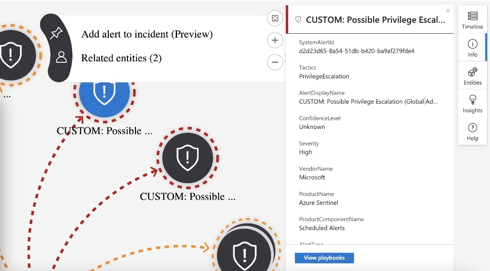Viewport: 490px width, 271px height.
Task: Select the dark alert node with red ring
Action: (188, 158)
